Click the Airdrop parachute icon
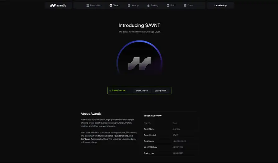The width and height of the screenshot is (278, 163). [x=129, y=6]
